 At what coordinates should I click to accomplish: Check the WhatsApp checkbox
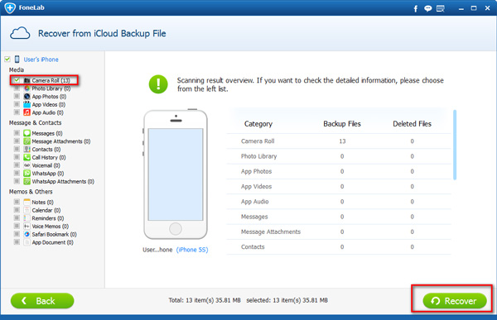(x=17, y=173)
